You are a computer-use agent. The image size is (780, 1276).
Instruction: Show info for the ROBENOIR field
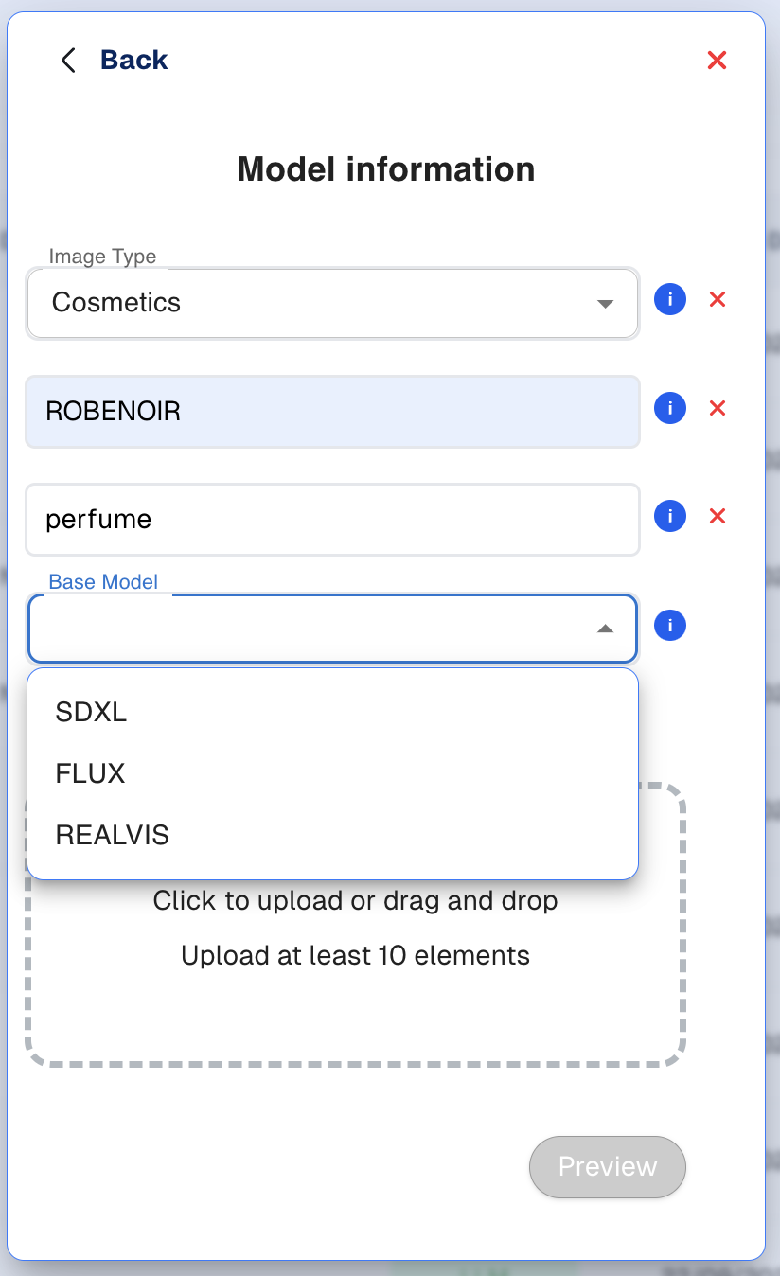pyautogui.click(x=670, y=408)
